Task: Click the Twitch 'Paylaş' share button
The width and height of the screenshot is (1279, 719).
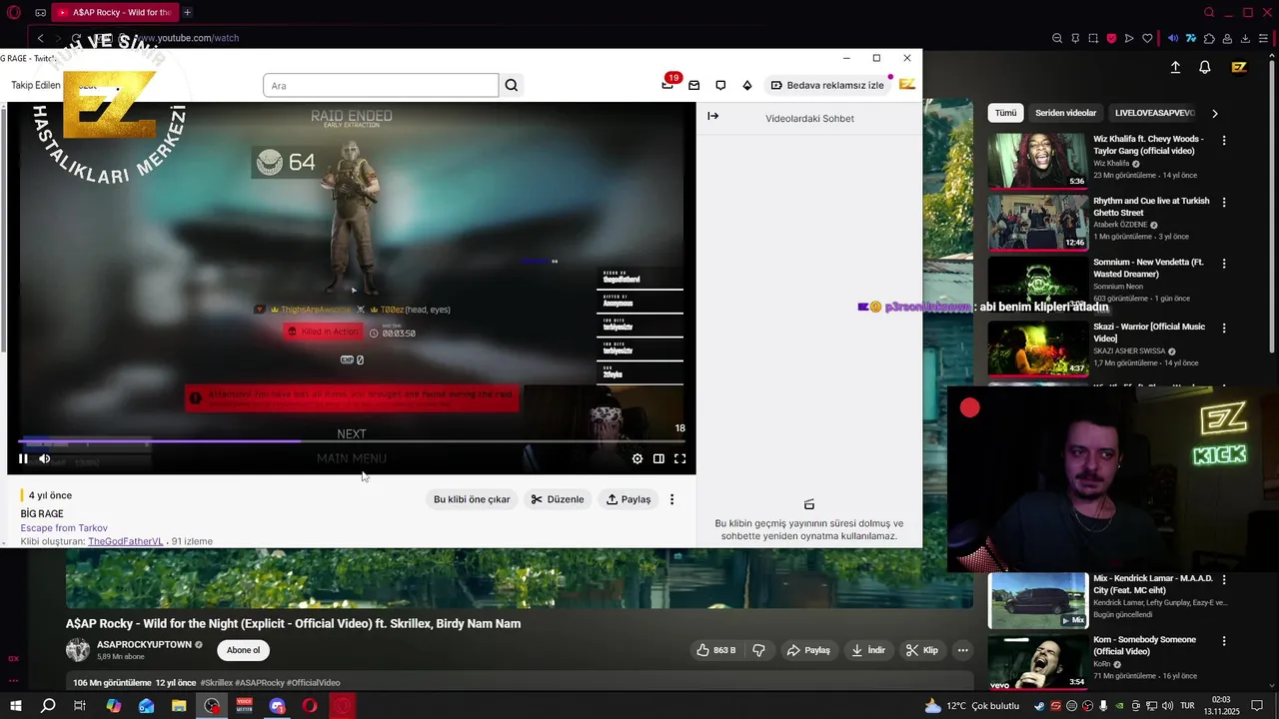Action: [x=629, y=499]
